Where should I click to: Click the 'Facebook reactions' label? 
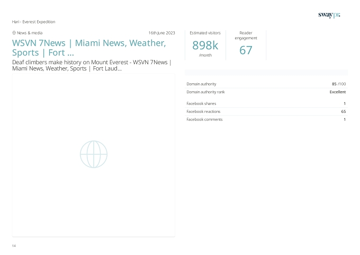203,111
